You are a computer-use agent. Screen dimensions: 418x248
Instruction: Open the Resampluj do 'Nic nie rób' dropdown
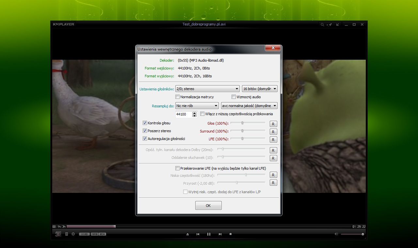197,106
